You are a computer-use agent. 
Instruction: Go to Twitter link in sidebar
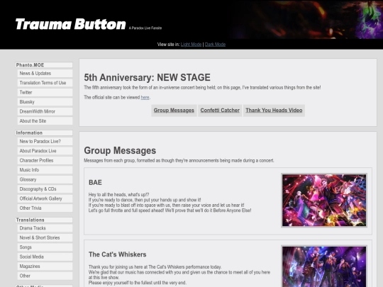click(x=45, y=93)
